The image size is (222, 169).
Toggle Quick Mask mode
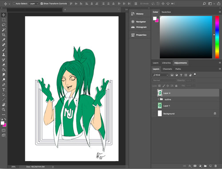tap(4, 130)
